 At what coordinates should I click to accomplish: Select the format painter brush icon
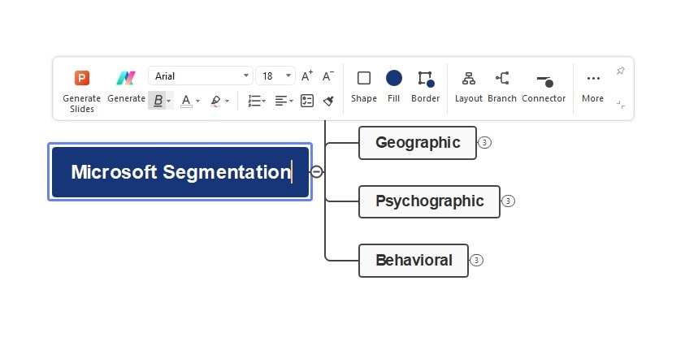click(x=328, y=101)
